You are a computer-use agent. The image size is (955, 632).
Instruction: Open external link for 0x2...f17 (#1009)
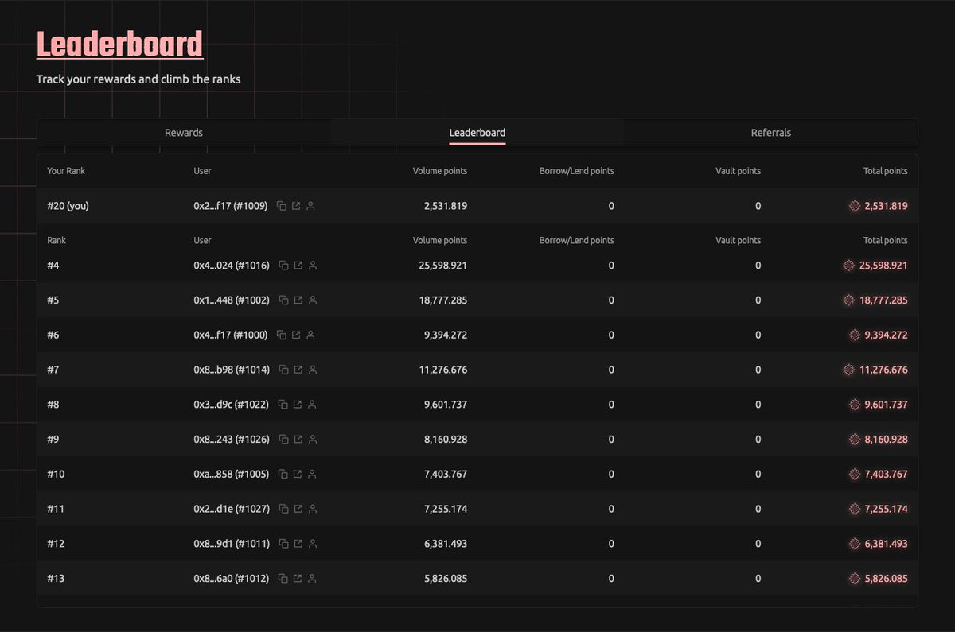[x=296, y=206]
